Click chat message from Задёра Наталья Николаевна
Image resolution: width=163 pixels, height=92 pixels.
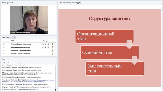[x=27, y=87]
